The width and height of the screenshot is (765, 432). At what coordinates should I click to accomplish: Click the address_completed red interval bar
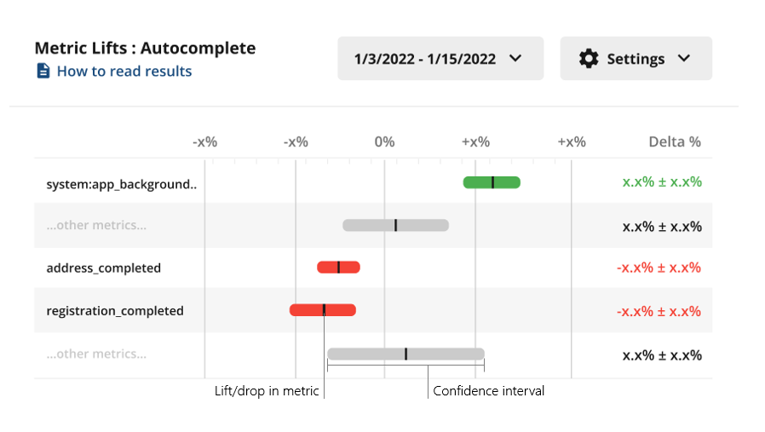338,267
